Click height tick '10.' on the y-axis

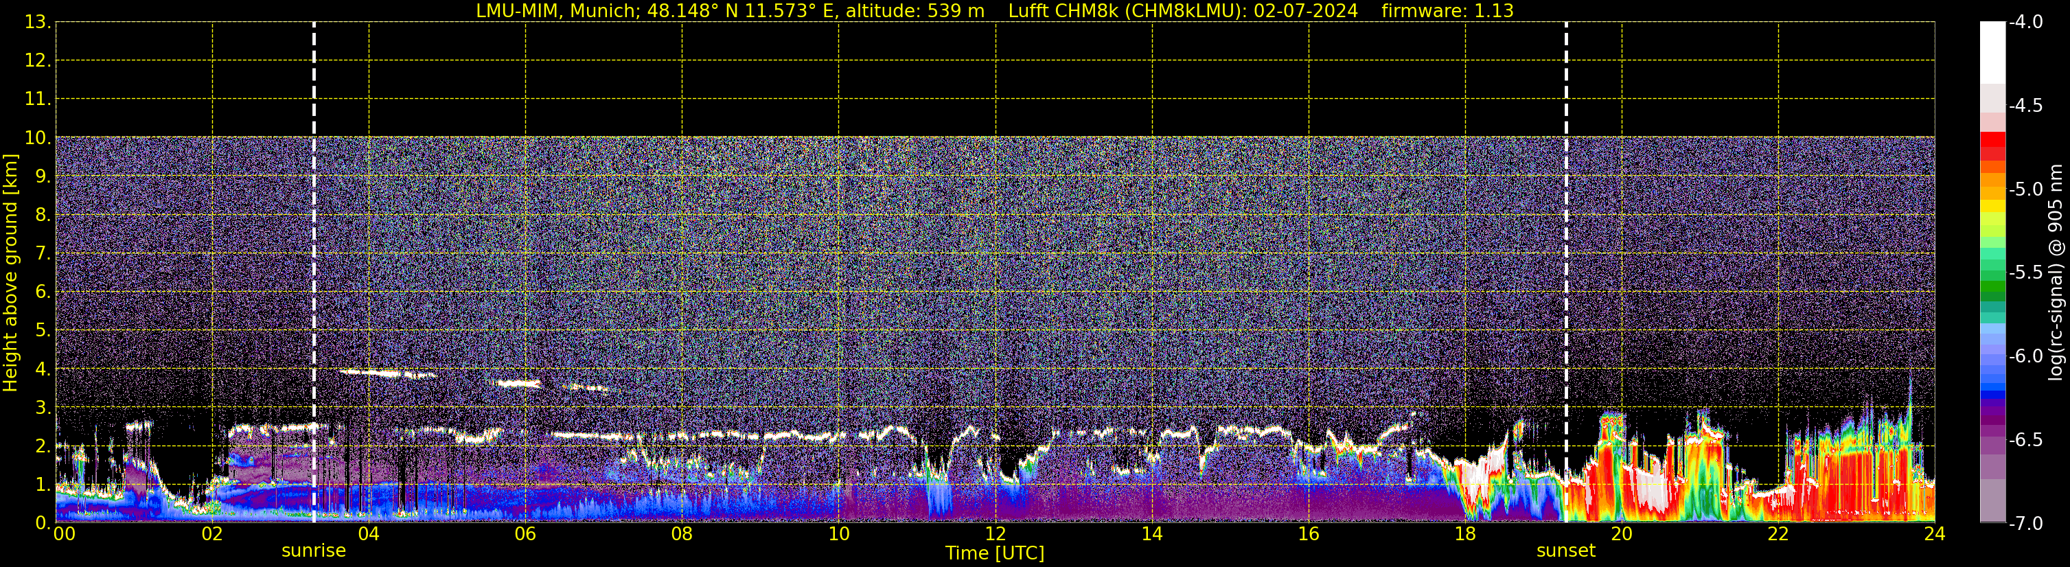[38, 138]
